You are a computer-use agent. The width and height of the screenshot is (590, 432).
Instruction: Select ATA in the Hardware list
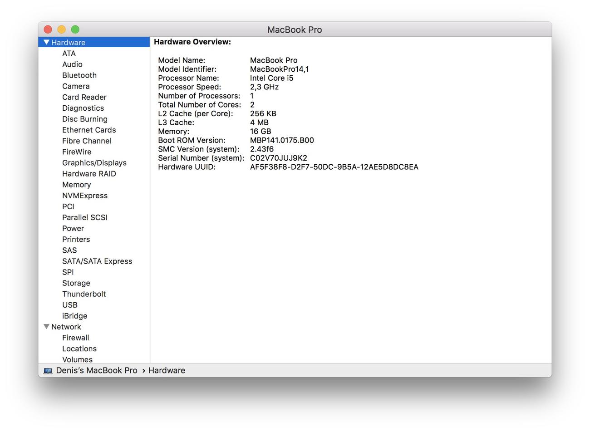click(69, 54)
